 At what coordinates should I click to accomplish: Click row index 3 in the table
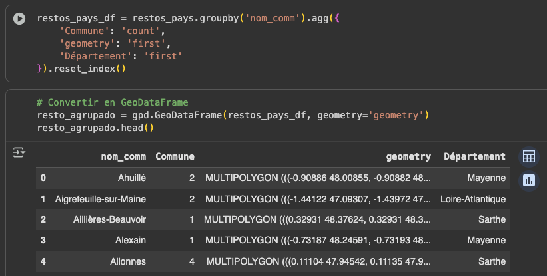pos(43,240)
